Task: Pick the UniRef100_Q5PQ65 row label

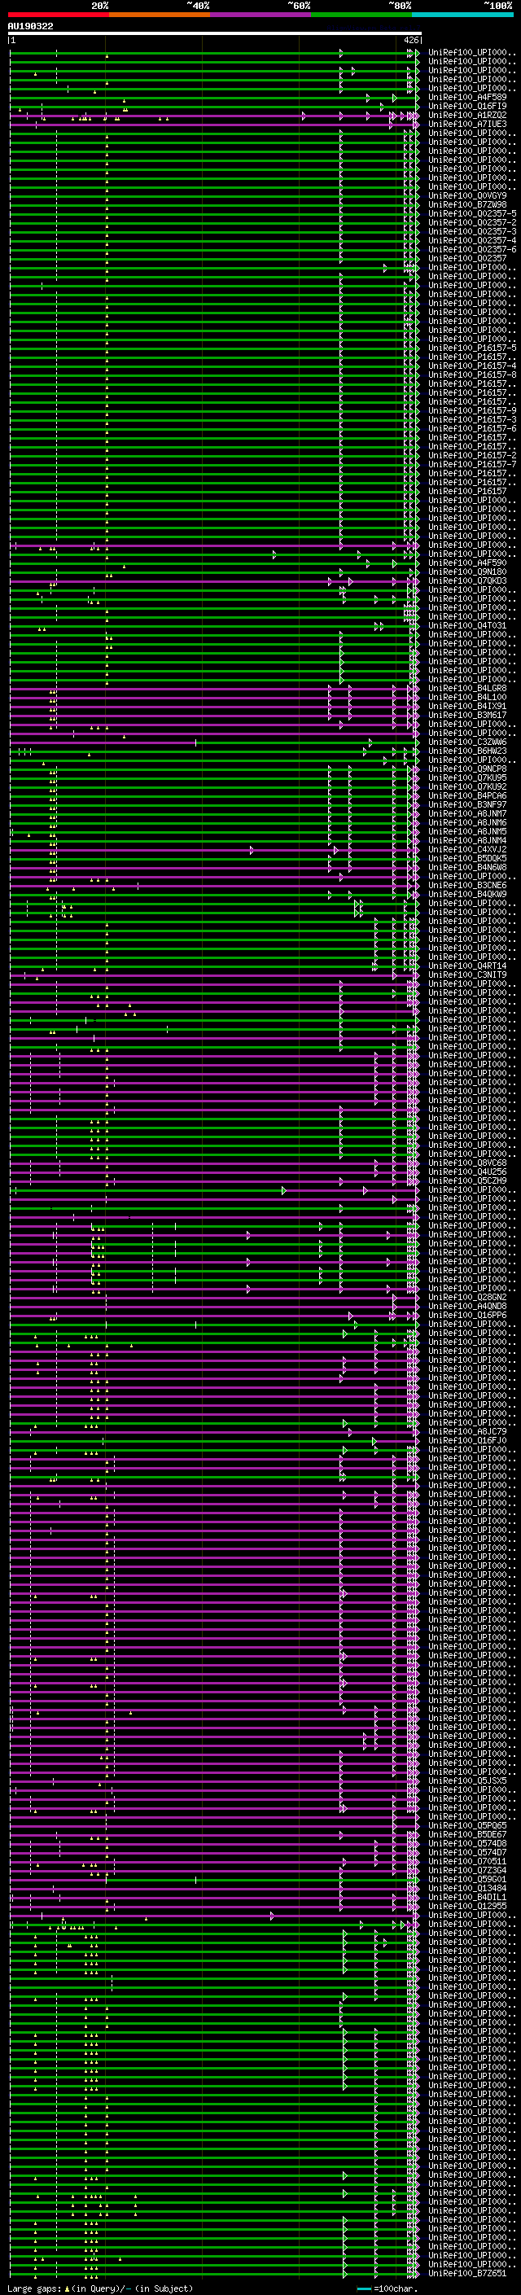Action: [x=467, y=1824]
